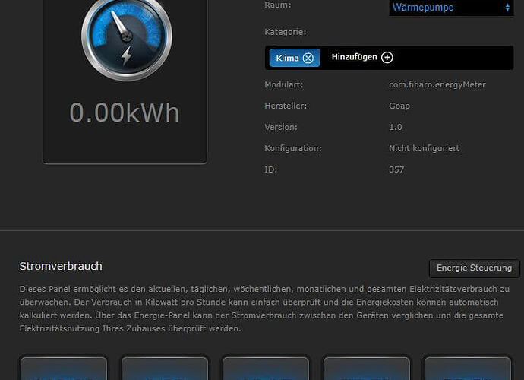The image size is (524, 380).
Task: Click the device ID value 357
Action: click(x=396, y=169)
